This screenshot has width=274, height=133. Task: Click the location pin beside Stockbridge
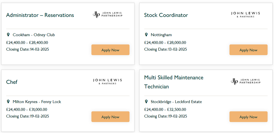coord(146,102)
